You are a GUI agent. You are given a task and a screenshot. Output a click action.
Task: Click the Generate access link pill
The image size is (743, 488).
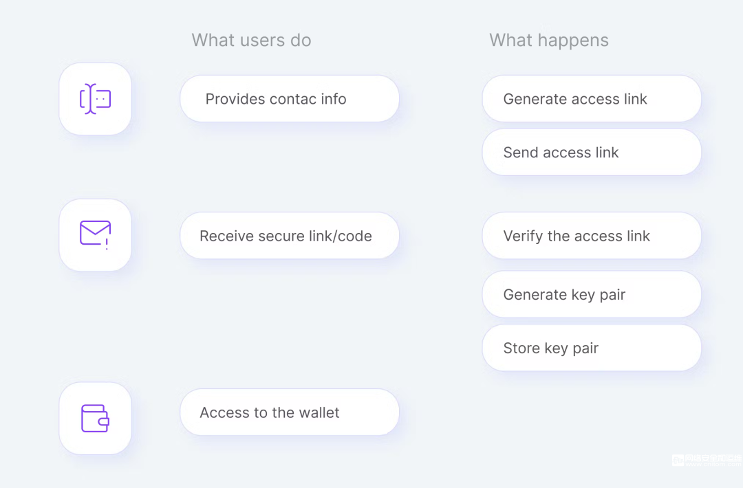pos(592,98)
